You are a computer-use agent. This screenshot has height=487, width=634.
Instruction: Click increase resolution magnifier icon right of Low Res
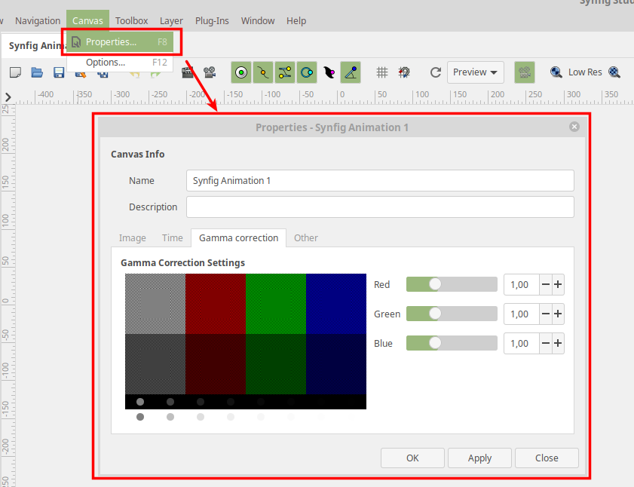click(x=614, y=72)
